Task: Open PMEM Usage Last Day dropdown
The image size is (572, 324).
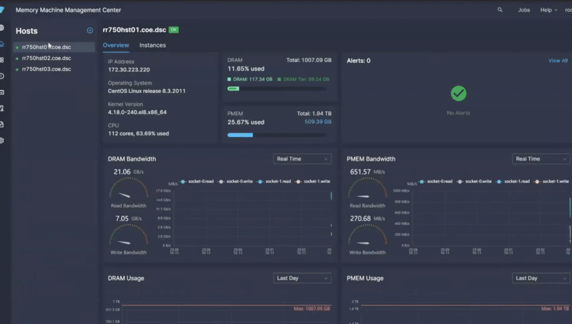Action: click(541, 278)
